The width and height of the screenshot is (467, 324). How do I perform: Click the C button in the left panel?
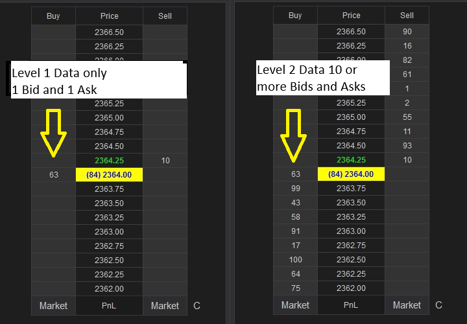(x=196, y=305)
